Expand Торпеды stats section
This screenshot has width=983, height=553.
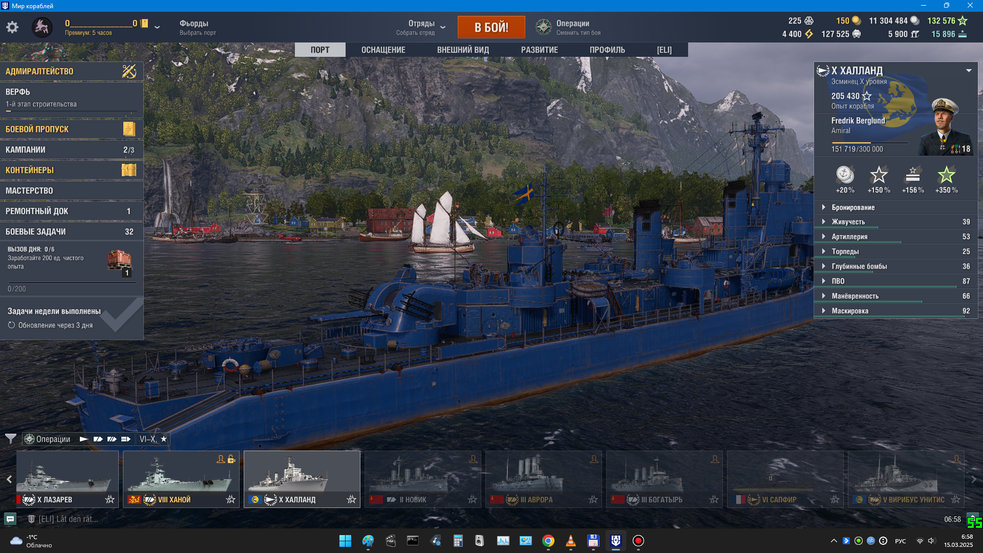coord(896,251)
